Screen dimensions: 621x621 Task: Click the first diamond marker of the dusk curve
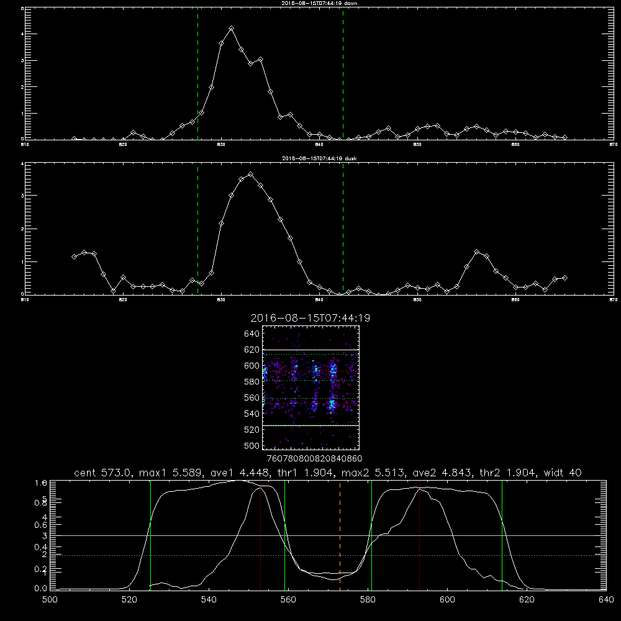click(x=74, y=257)
